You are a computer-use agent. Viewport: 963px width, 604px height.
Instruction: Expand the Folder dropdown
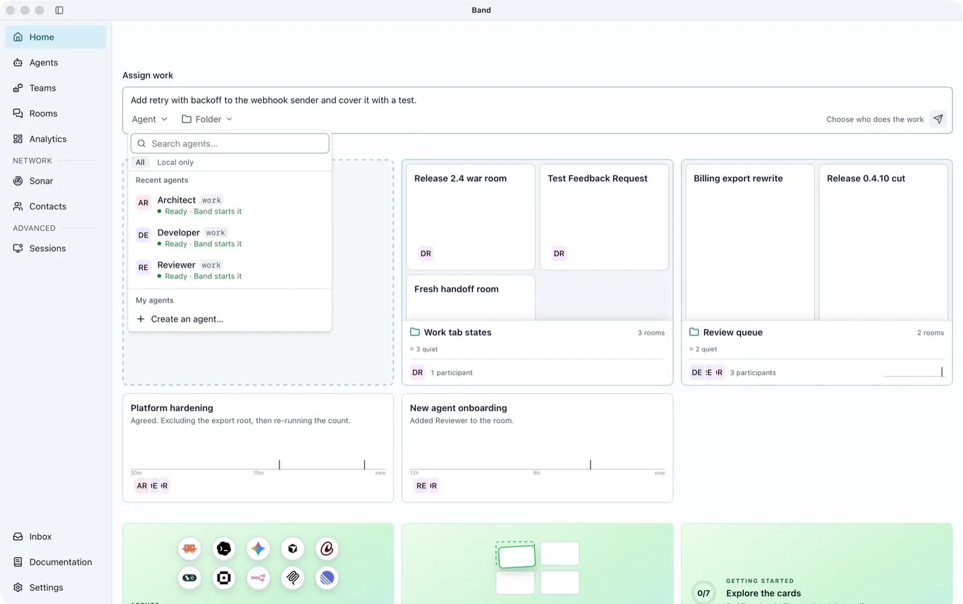tap(207, 119)
